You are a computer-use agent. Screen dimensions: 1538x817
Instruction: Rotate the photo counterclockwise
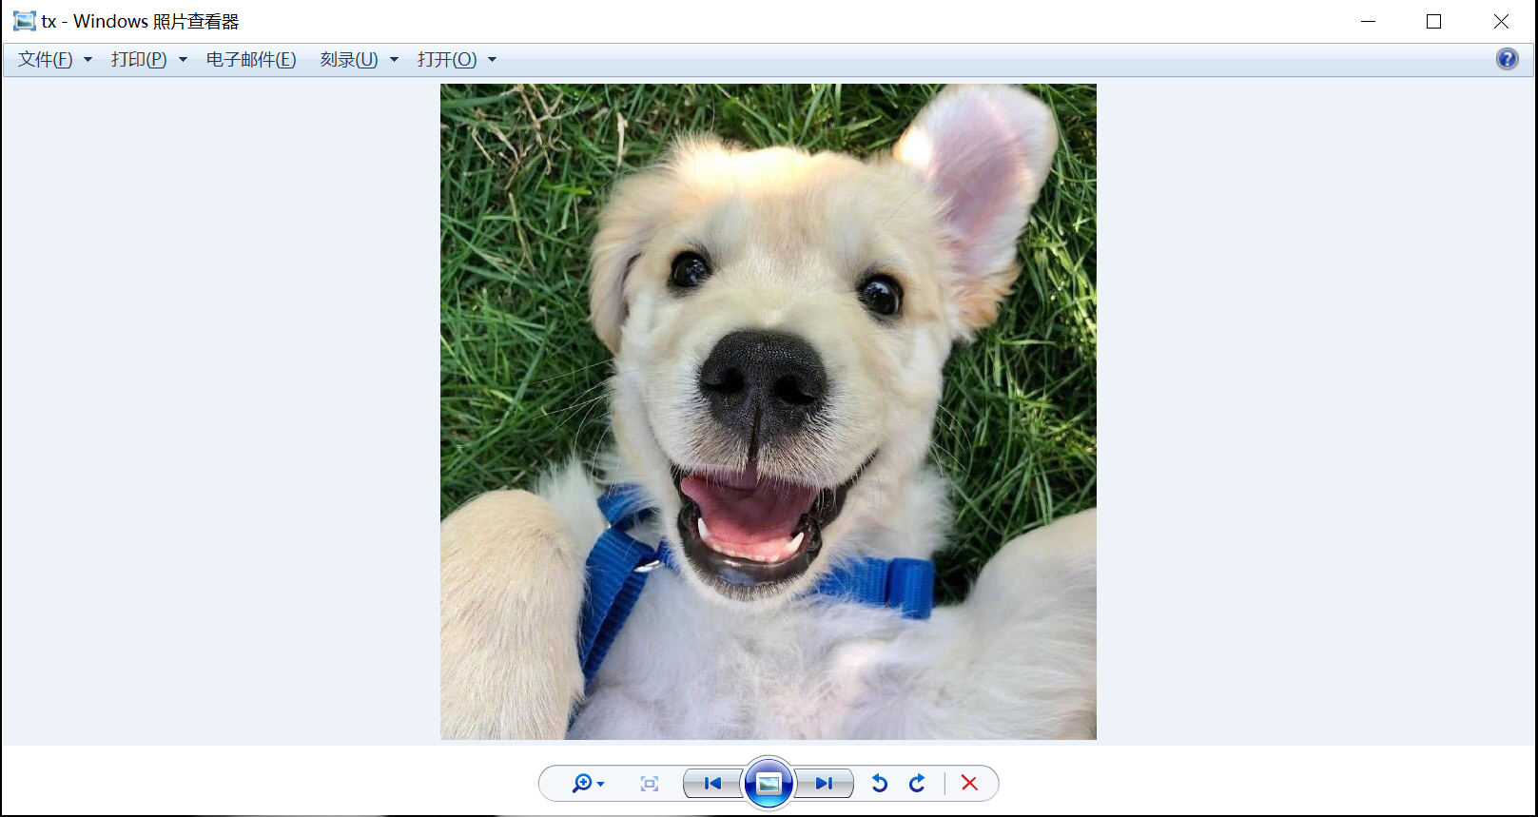(880, 784)
